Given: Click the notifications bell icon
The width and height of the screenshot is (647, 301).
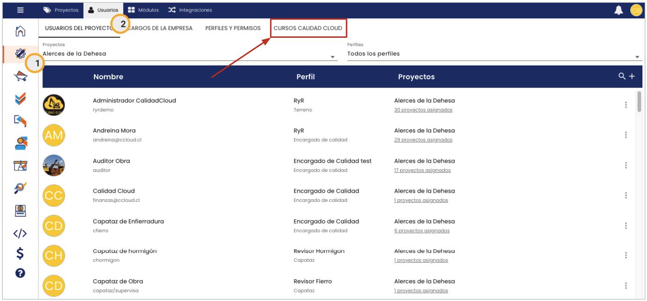Looking at the screenshot, I should point(618,10).
